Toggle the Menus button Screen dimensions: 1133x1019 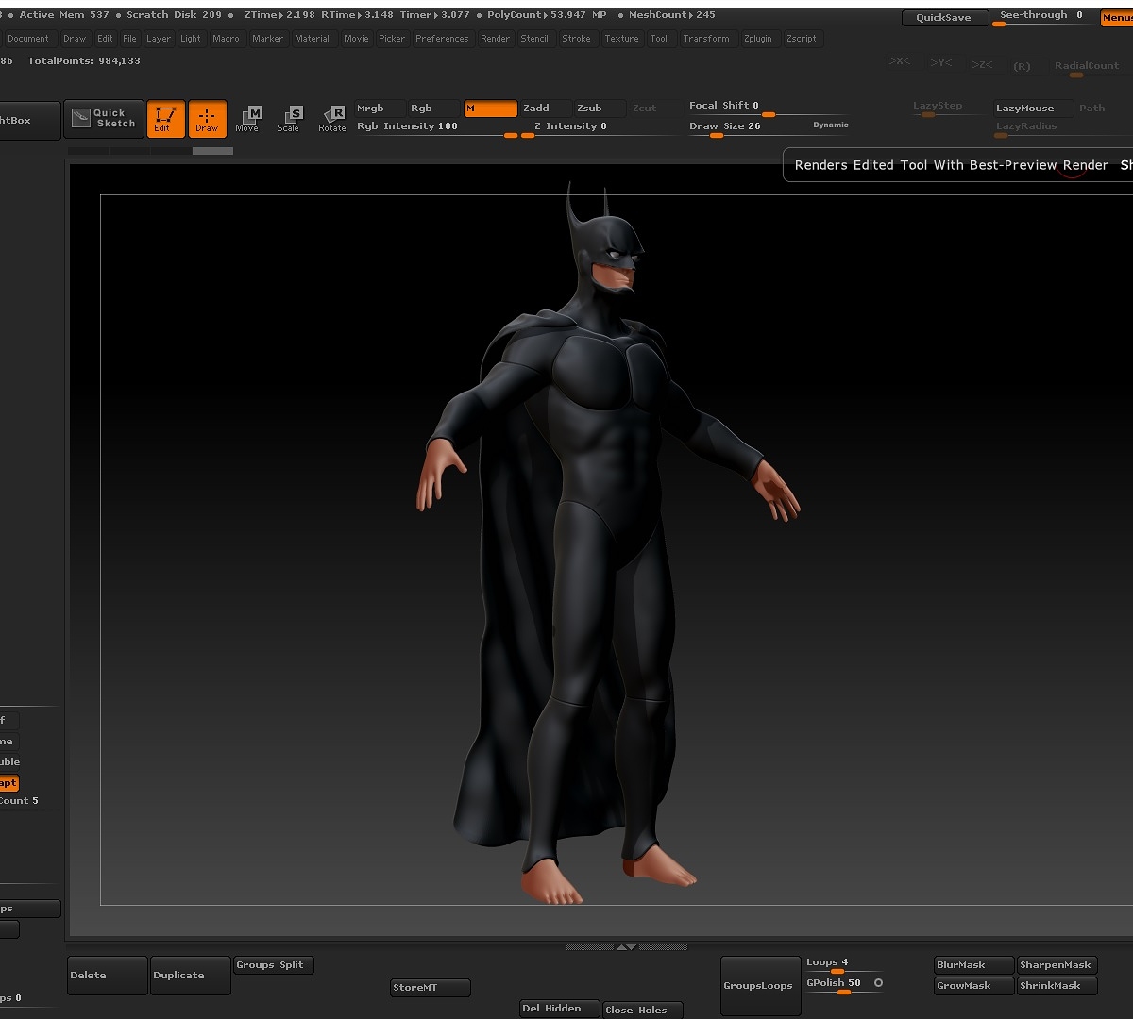(1116, 18)
